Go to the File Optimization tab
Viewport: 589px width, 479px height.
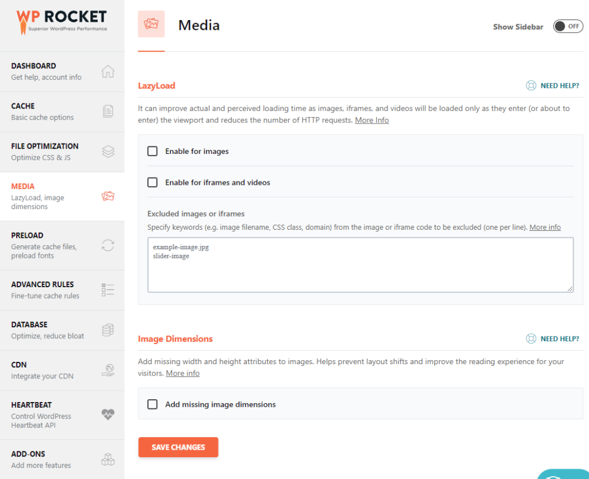click(62, 152)
